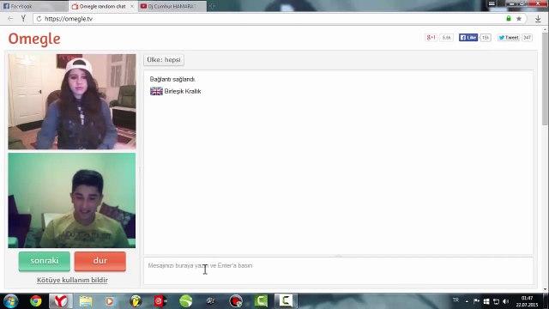Click the volume speaker tray icon
This screenshot has height=309, width=549.
[x=505, y=301]
